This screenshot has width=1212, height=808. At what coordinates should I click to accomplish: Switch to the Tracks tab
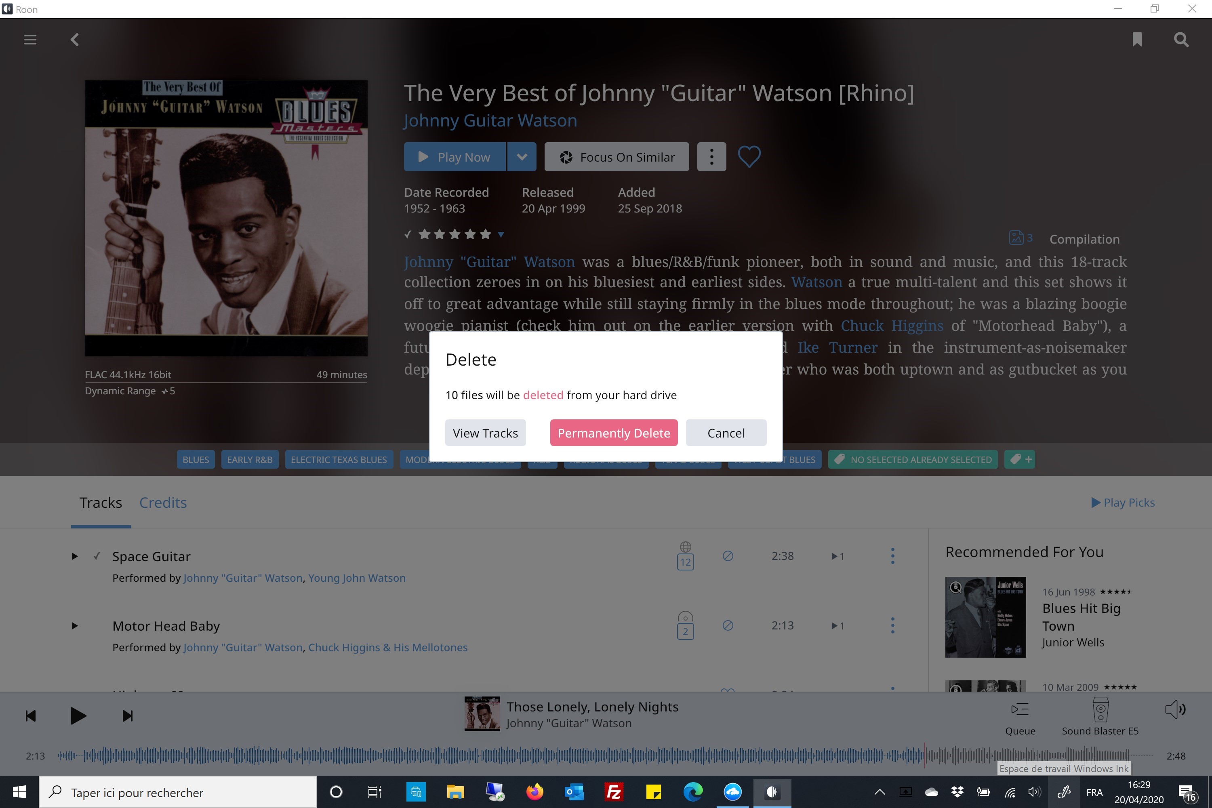point(101,503)
